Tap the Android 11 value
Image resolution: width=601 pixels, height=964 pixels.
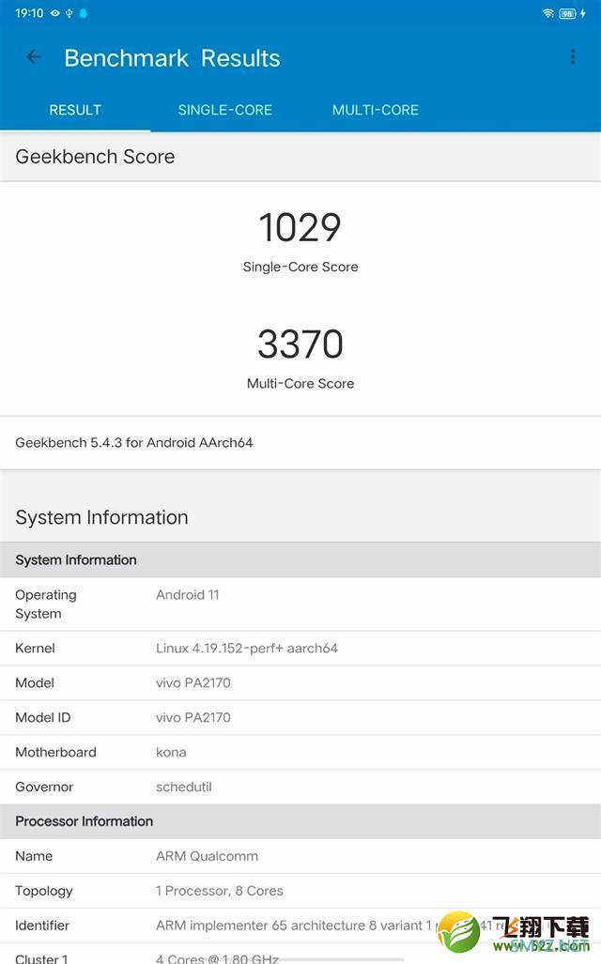(188, 594)
